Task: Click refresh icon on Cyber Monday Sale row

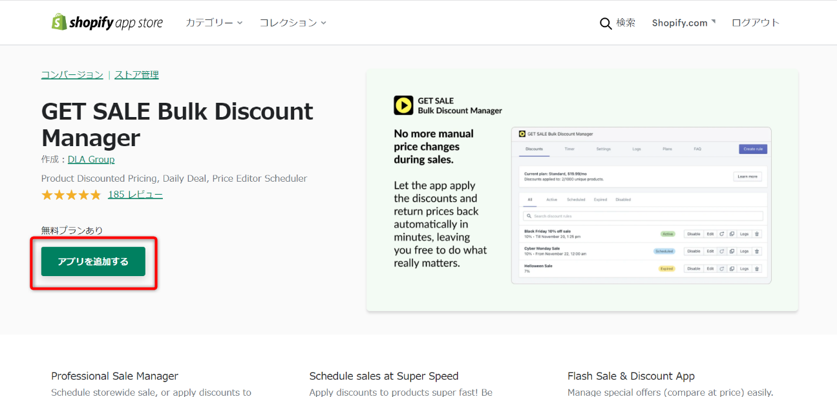Action: pyautogui.click(x=721, y=251)
